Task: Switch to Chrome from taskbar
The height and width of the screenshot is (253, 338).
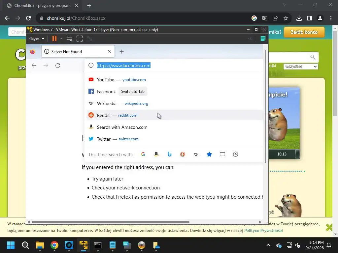Action: pyautogui.click(x=54, y=245)
